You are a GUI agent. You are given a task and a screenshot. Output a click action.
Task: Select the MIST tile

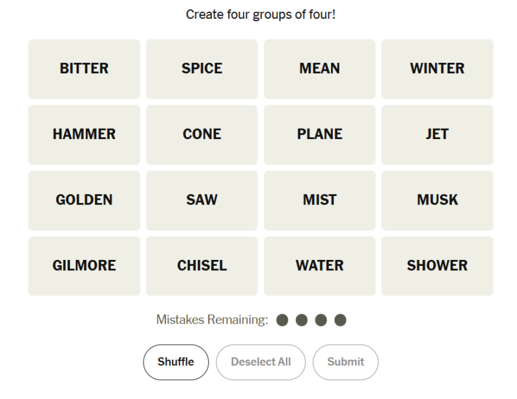point(319,200)
